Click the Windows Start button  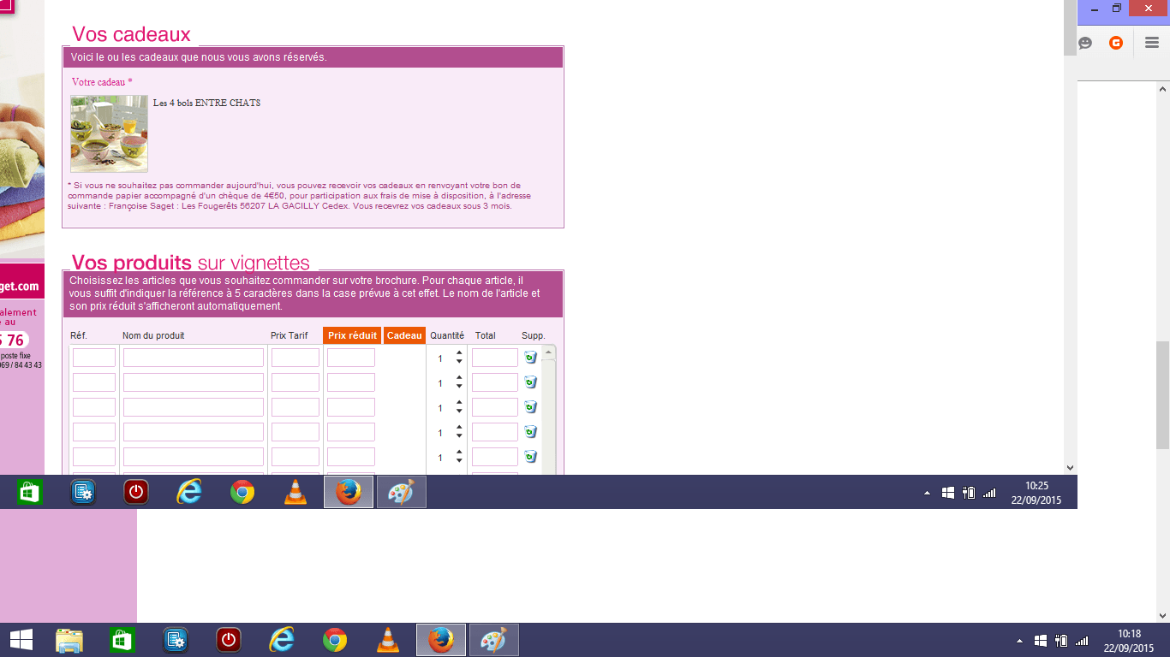(x=21, y=640)
